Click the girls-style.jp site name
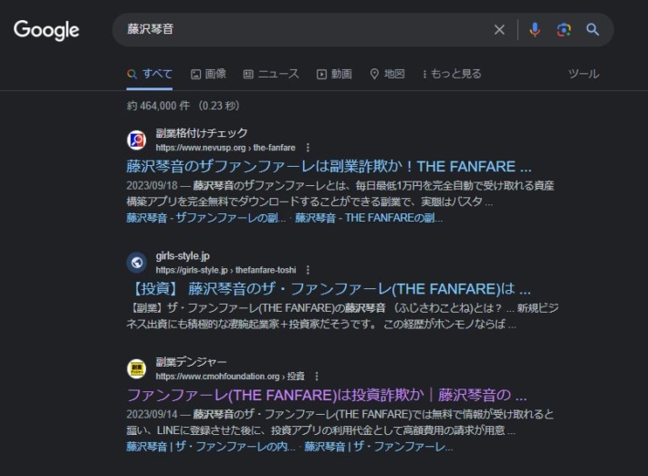The height and width of the screenshot is (476, 648). (x=183, y=256)
